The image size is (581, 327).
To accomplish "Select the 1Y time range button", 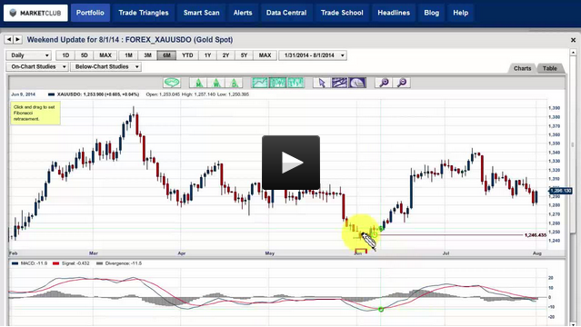I will (207, 55).
